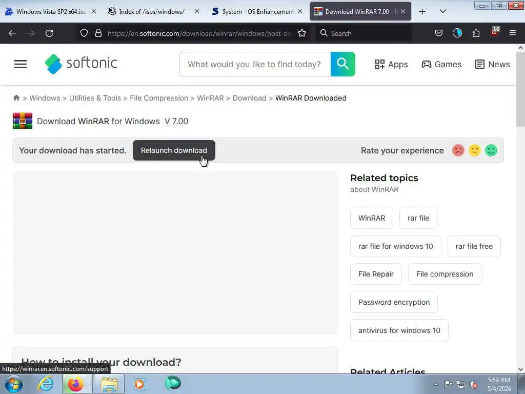This screenshot has height=394, width=525.
Task: Select rar file for windows 10 tag
Action: pos(395,246)
